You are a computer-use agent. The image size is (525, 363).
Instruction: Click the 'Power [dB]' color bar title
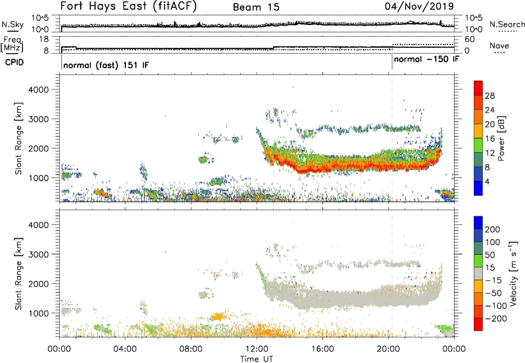click(x=501, y=138)
